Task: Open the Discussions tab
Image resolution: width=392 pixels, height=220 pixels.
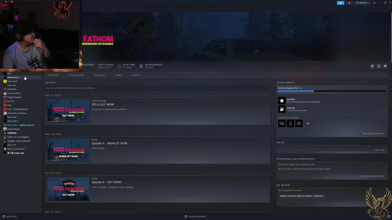Action: [100, 75]
